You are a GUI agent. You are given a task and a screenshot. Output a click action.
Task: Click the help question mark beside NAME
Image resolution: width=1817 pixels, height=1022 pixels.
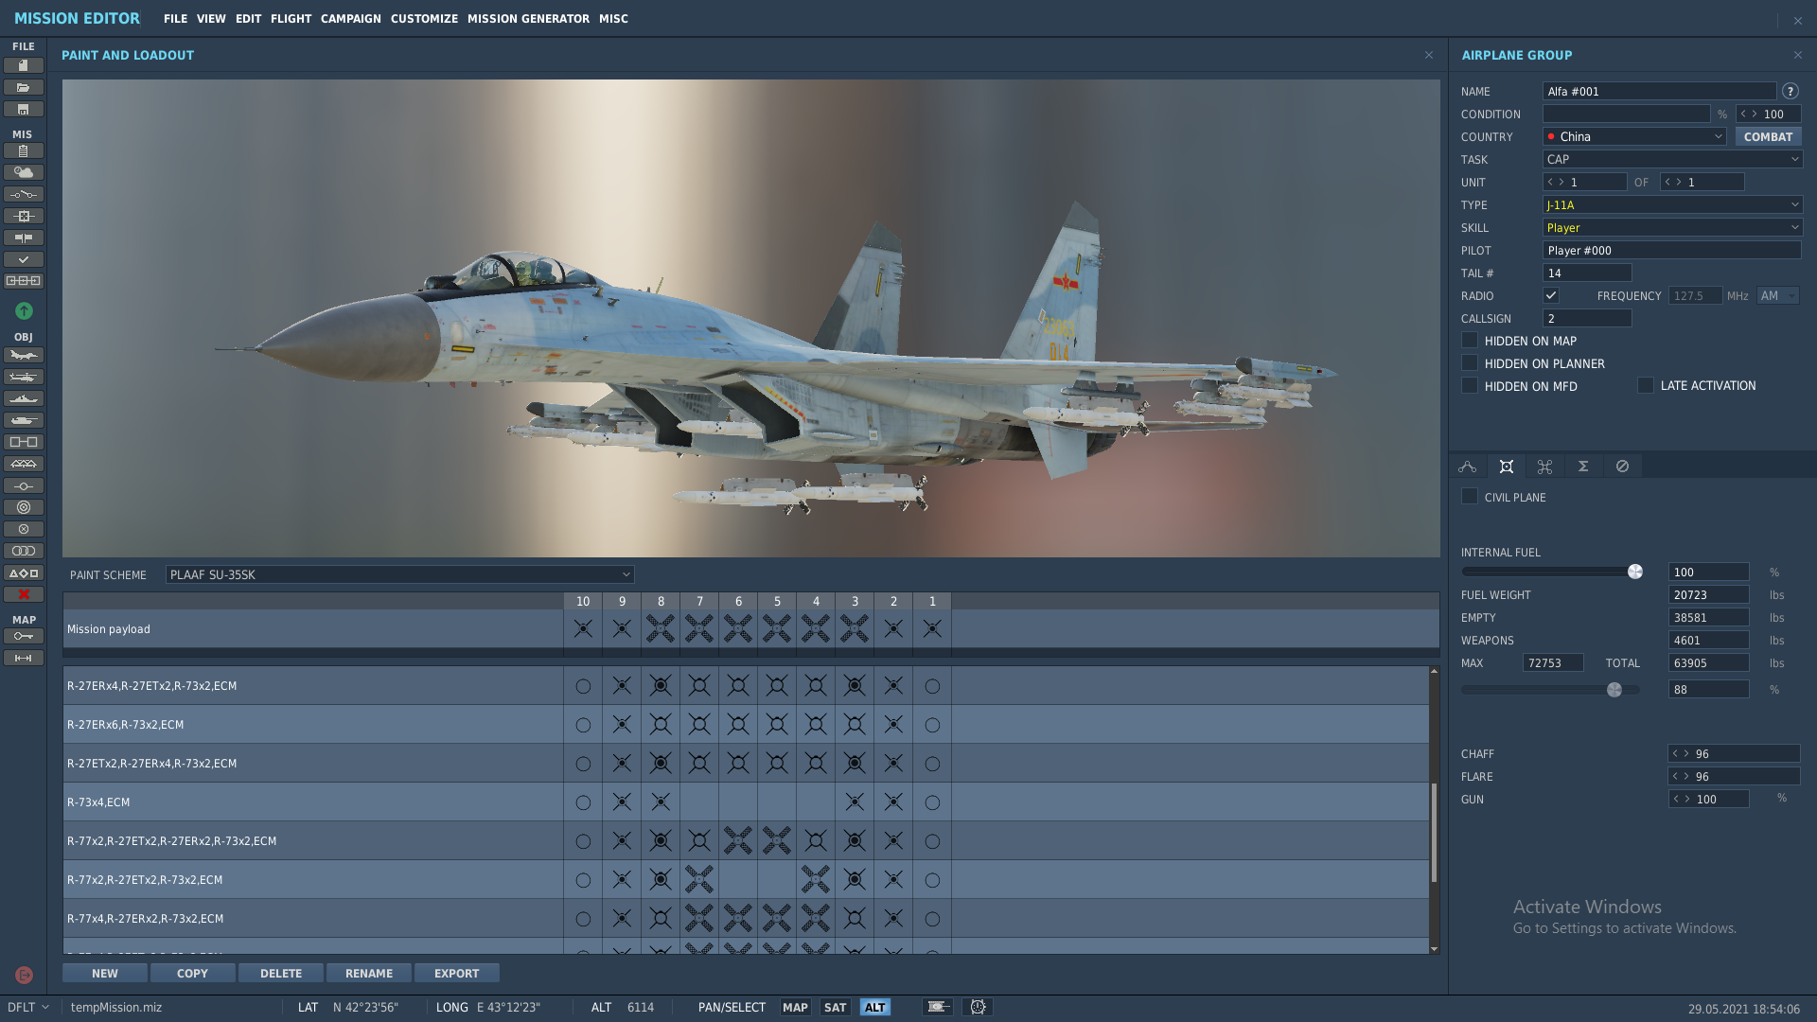click(x=1790, y=91)
